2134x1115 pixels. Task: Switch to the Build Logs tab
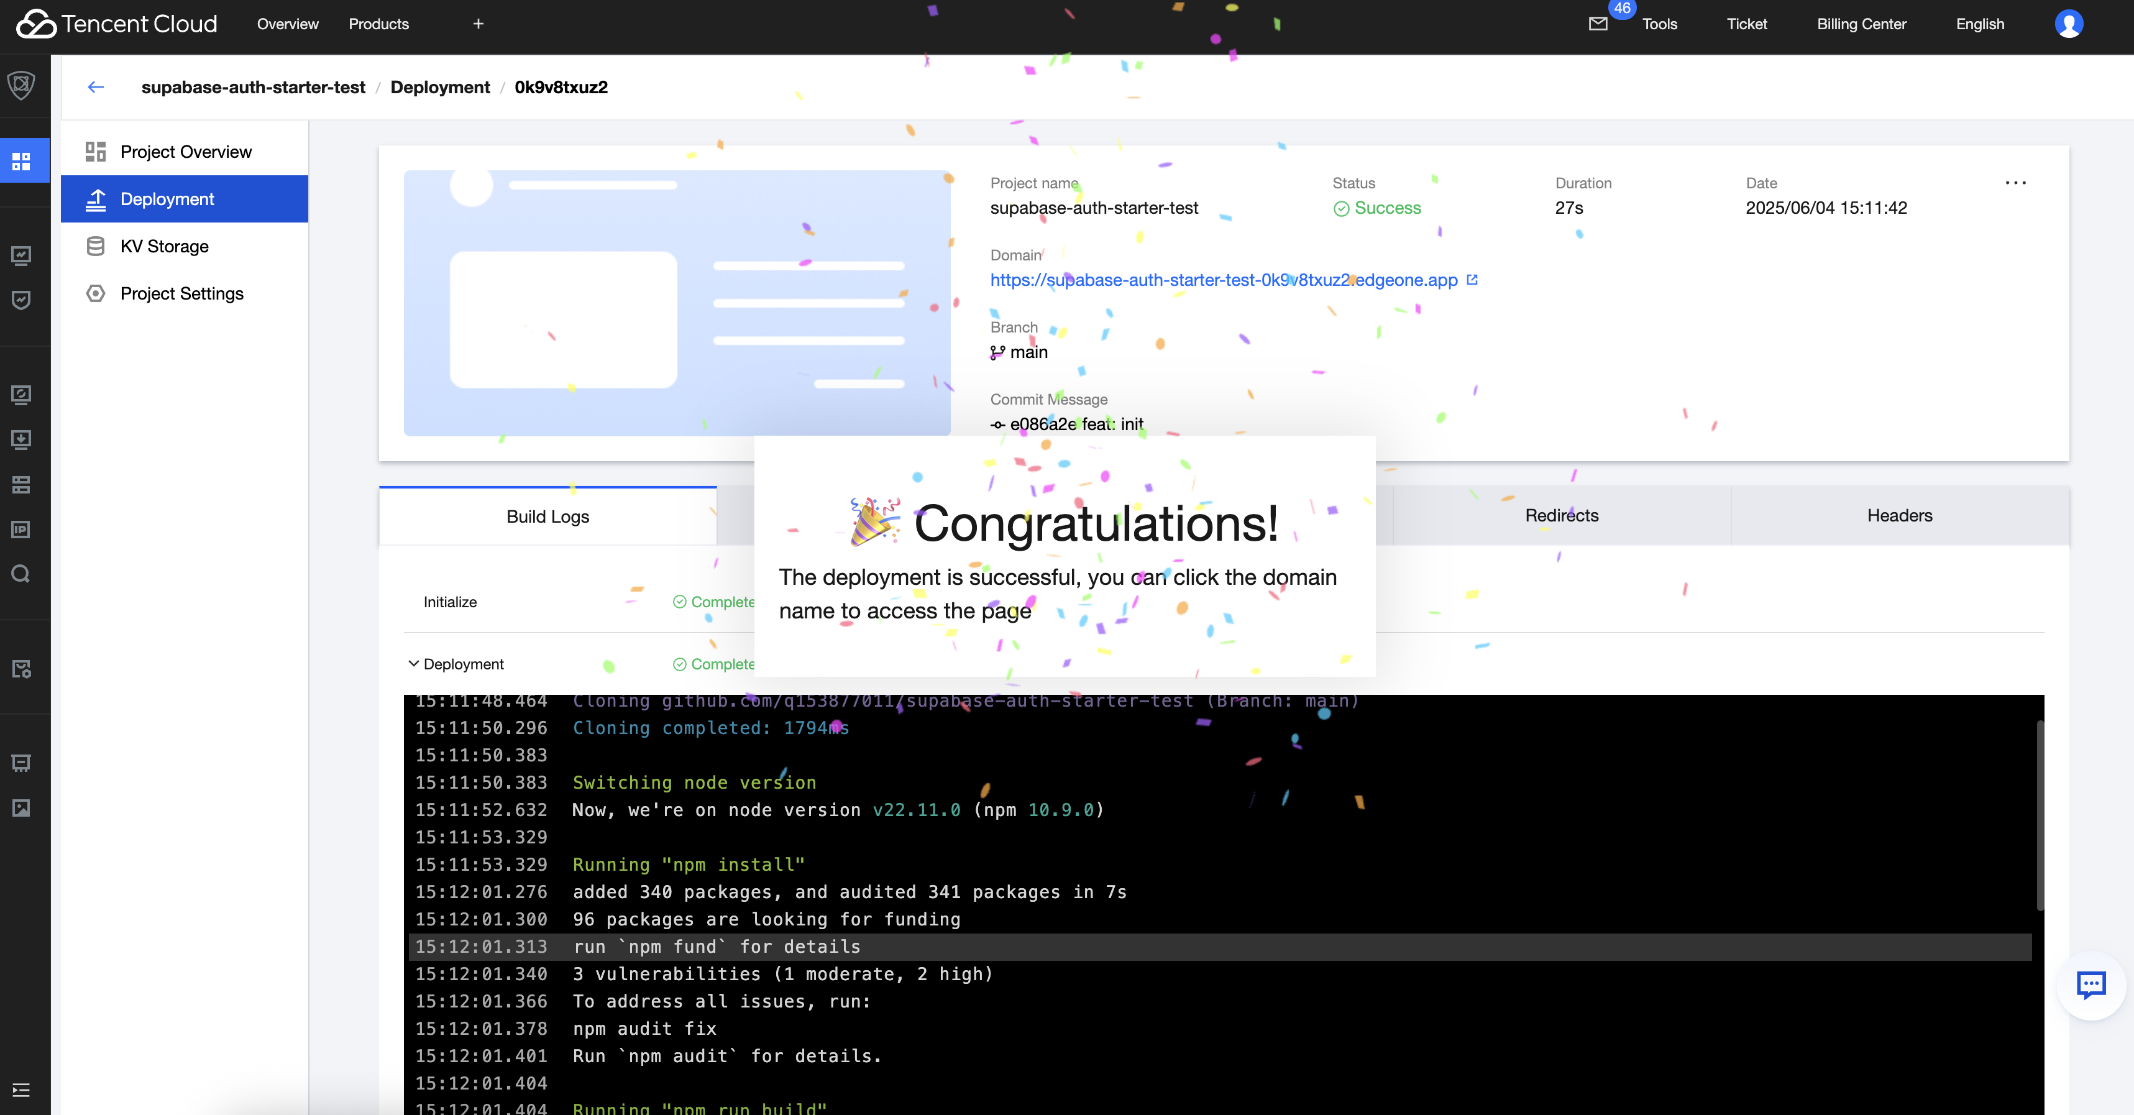coord(547,516)
